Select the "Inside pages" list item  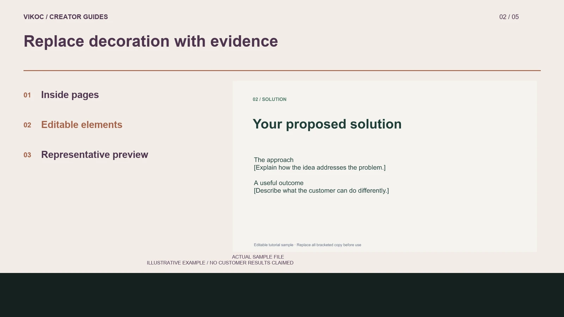[x=70, y=95]
